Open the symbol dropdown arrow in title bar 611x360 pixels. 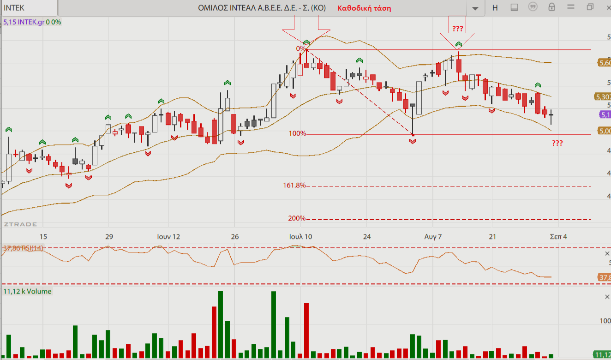[x=476, y=8]
